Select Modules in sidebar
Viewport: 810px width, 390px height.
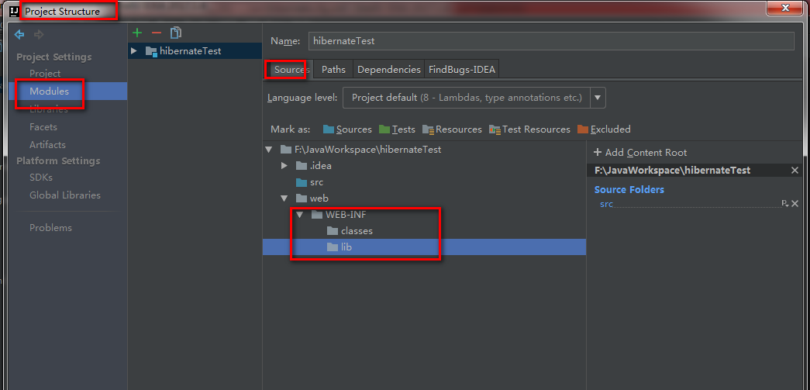[x=49, y=91]
